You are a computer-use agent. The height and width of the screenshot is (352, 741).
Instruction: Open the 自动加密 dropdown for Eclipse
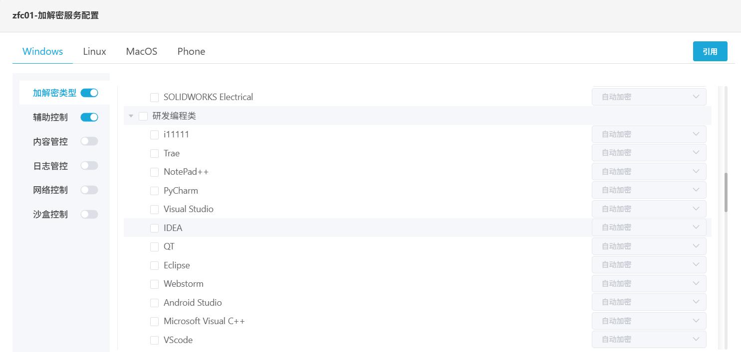pos(649,265)
